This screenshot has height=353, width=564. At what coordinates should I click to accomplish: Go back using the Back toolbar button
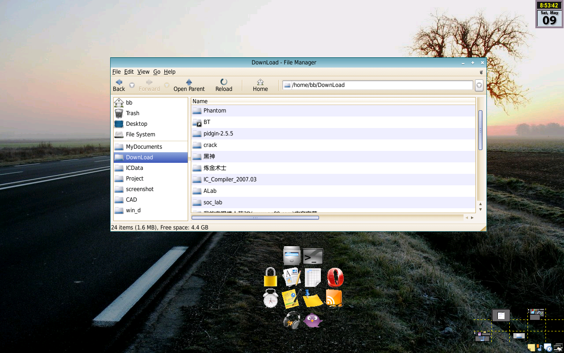coord(119,85)
